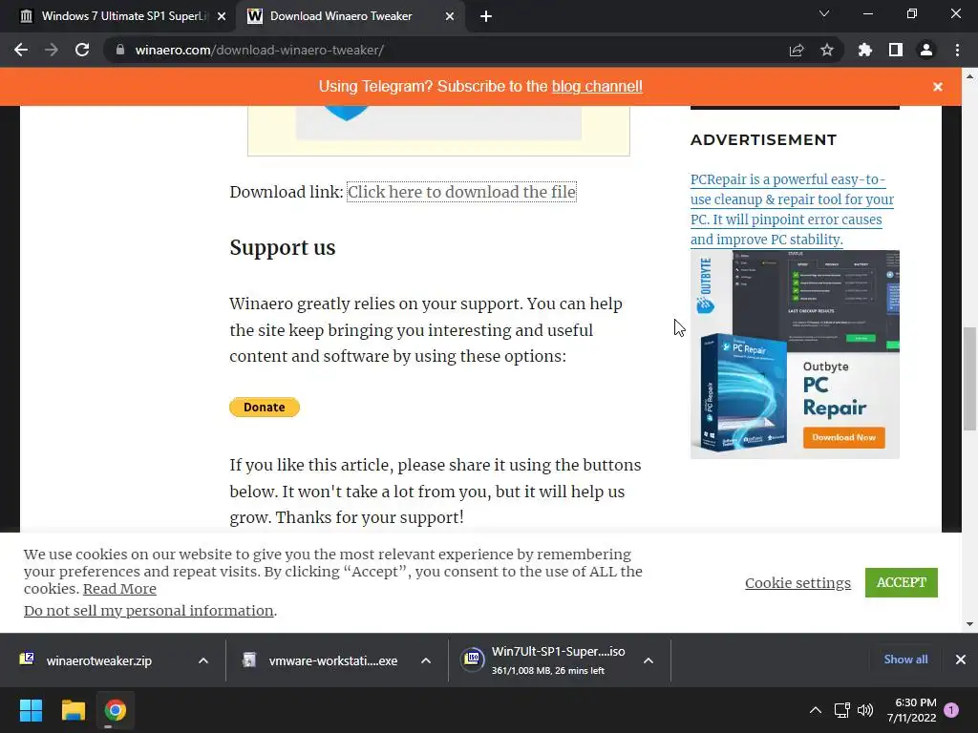
Task: Open notification badge in taskbar
Action: click(951, 710)
